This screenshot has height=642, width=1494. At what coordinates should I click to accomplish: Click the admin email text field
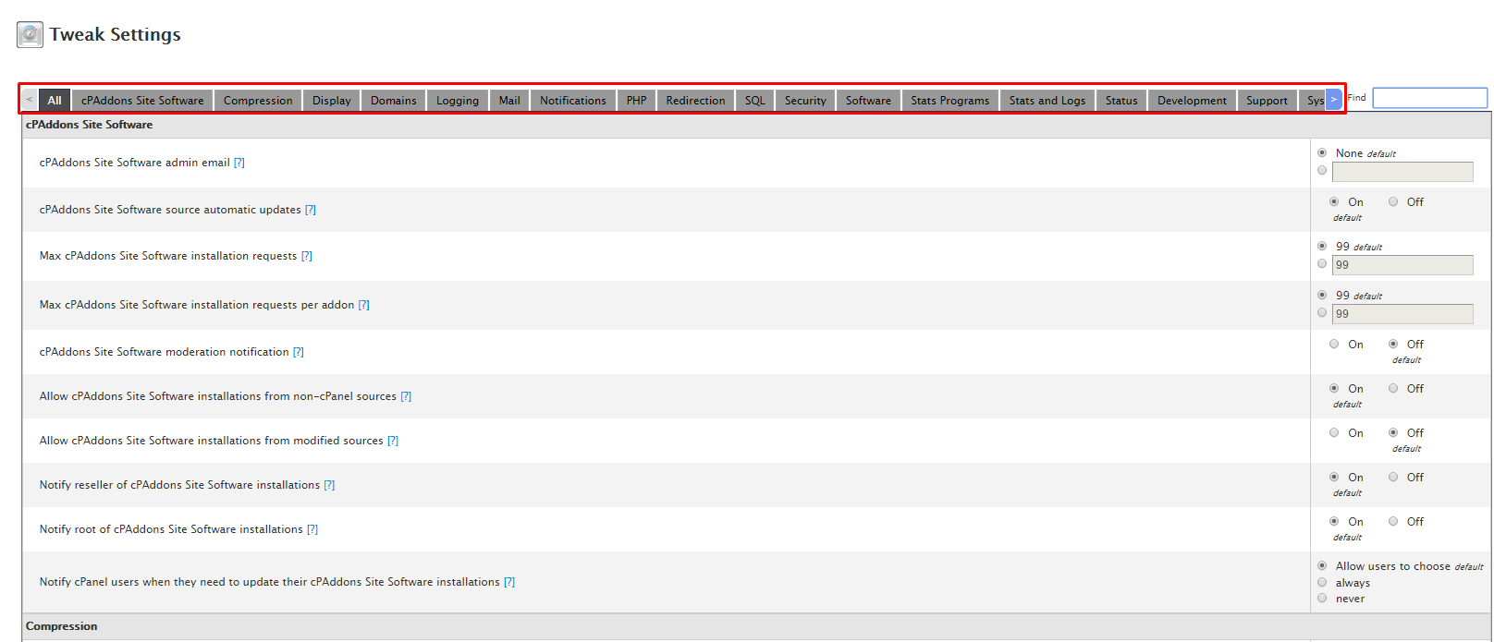[1402, 172]
